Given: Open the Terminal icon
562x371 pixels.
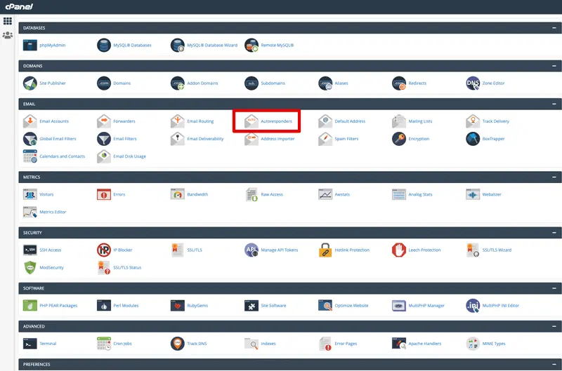Looking at the screenshot, I should click(x=30, y=344).
